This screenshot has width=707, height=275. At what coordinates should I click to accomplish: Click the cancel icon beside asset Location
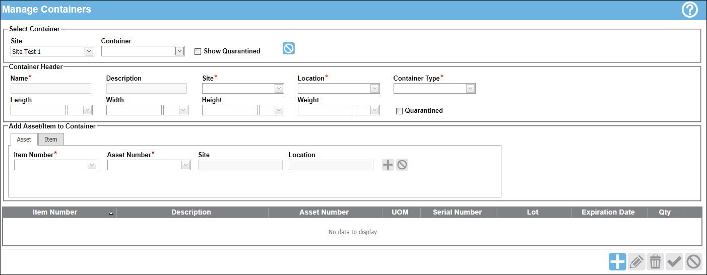[402, 165]
